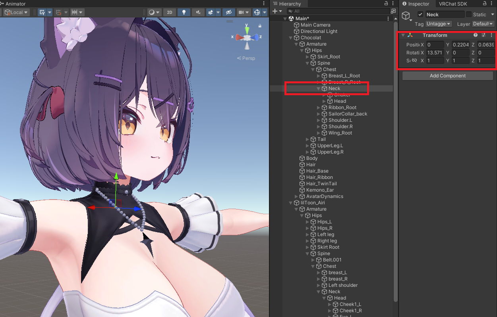The height and width of the screenshot is (317, 497).
Task: Uncheck the Neck object active checkbox
Action: pos(420,15)
